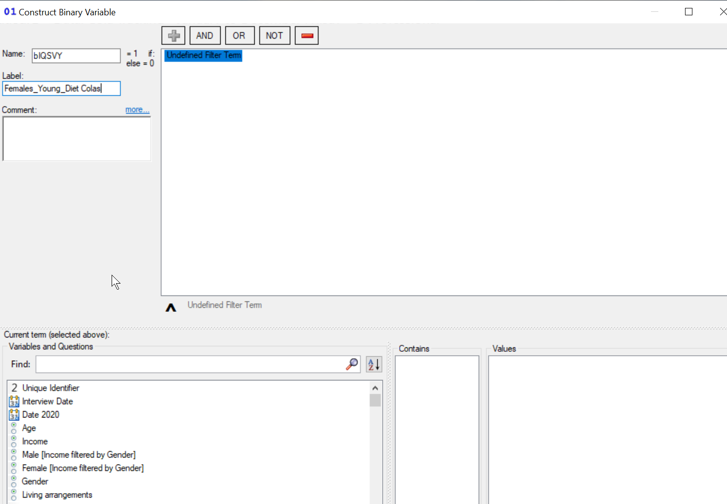Image resolution: width=727 pixels, height=504 pixels.
Task: Click the Find search text field
Action: 190,365
